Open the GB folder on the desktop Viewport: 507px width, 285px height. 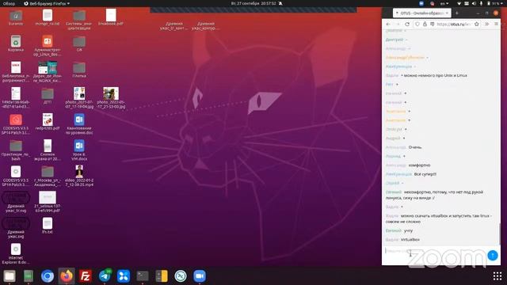pyautogui.click(x=79, y=44)
